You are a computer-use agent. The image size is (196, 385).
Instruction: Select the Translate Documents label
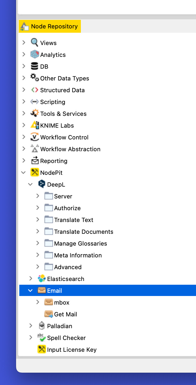84,232
